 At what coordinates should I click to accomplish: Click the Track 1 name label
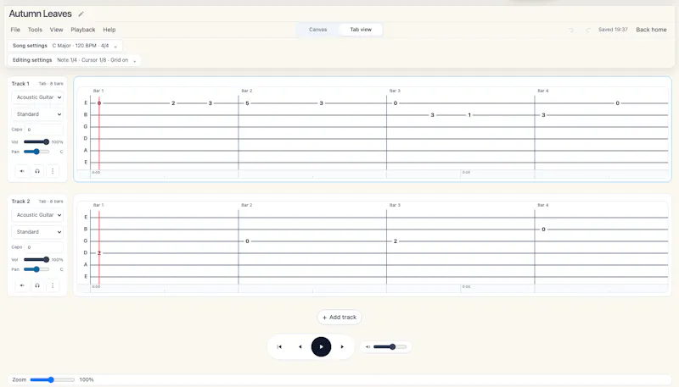(20, 83)
